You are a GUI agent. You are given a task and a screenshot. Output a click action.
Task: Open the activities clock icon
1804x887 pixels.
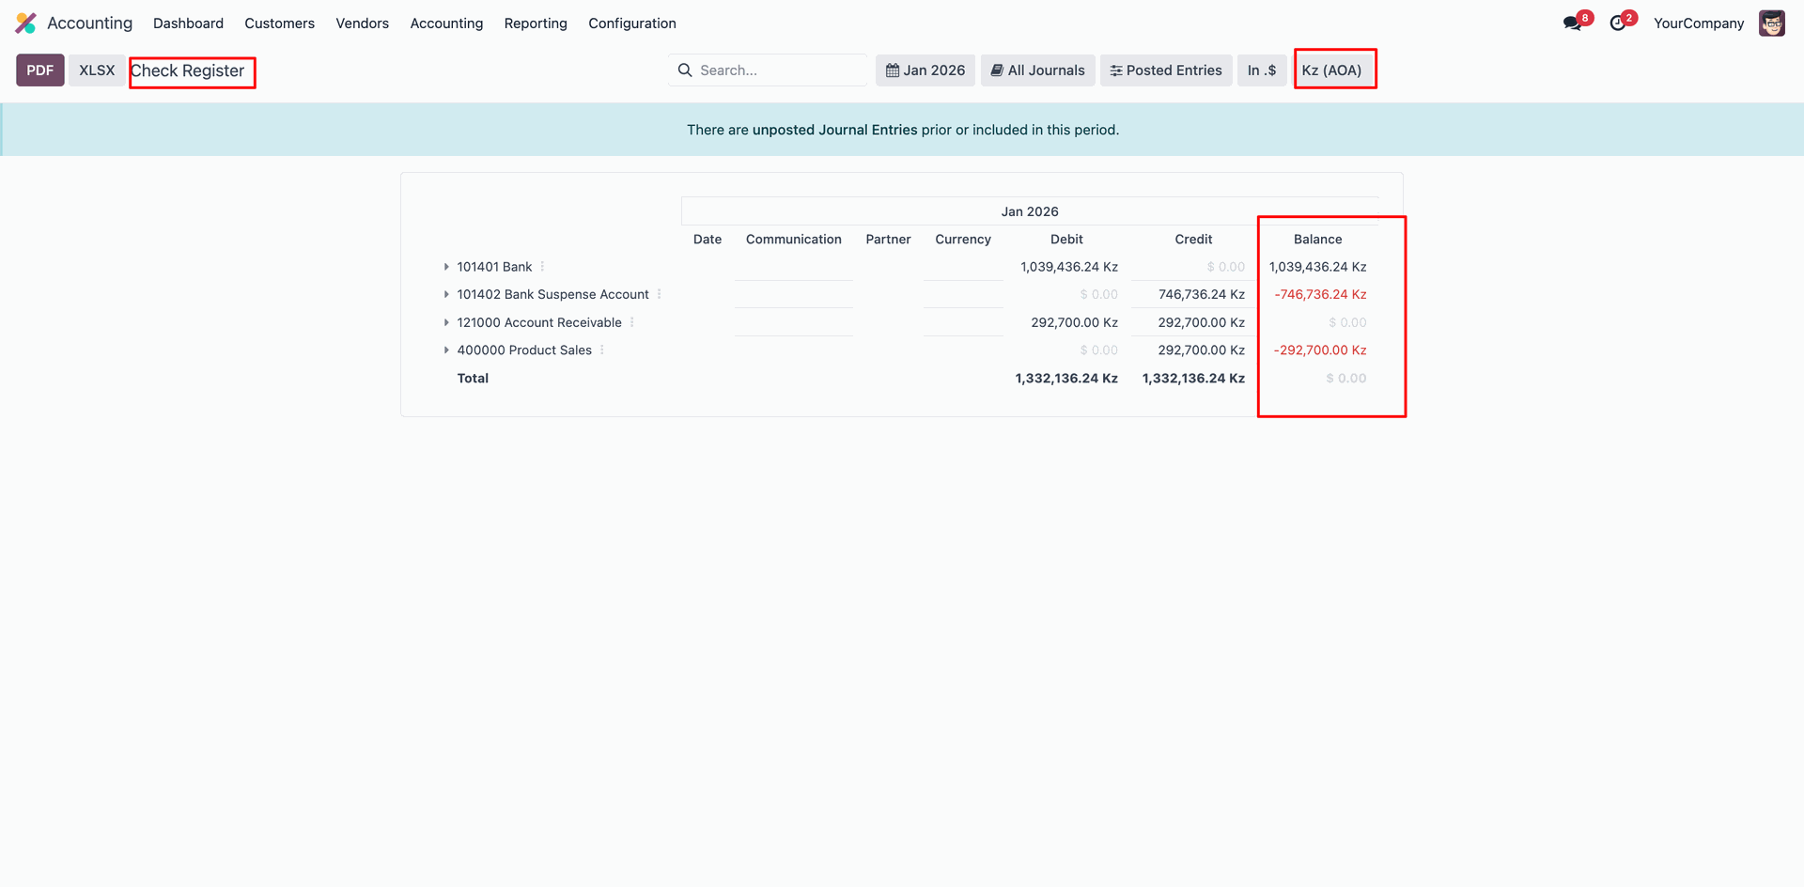tap(1617, 23)
